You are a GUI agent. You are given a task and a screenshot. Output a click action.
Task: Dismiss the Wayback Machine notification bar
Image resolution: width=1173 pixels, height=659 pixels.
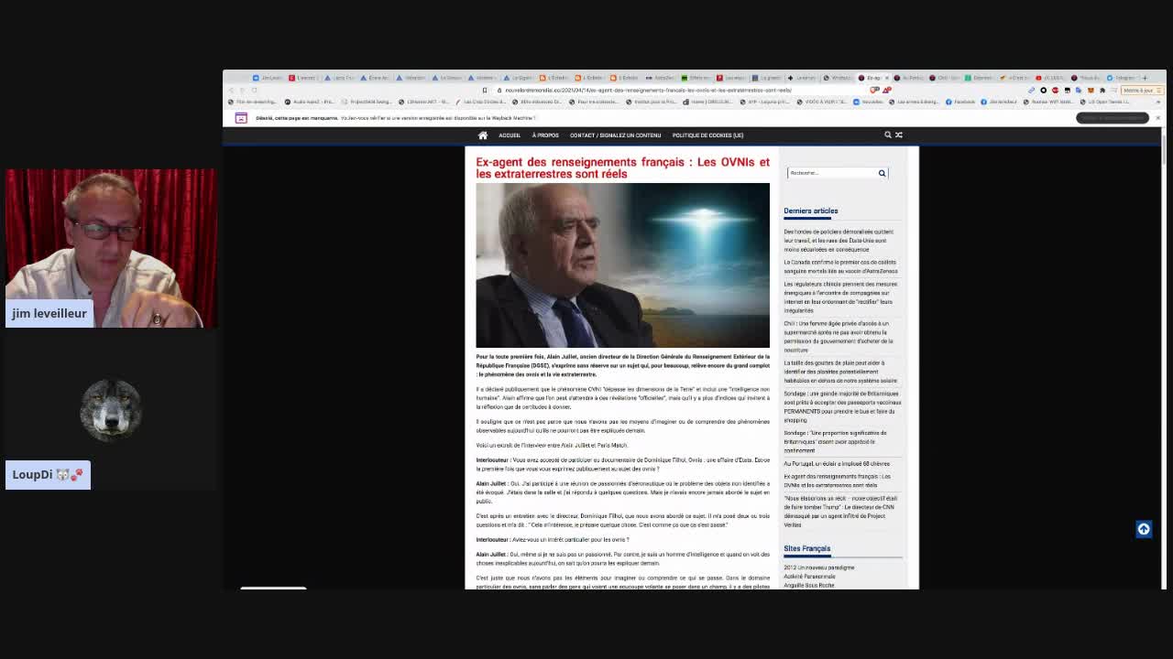coord(1157,118)
